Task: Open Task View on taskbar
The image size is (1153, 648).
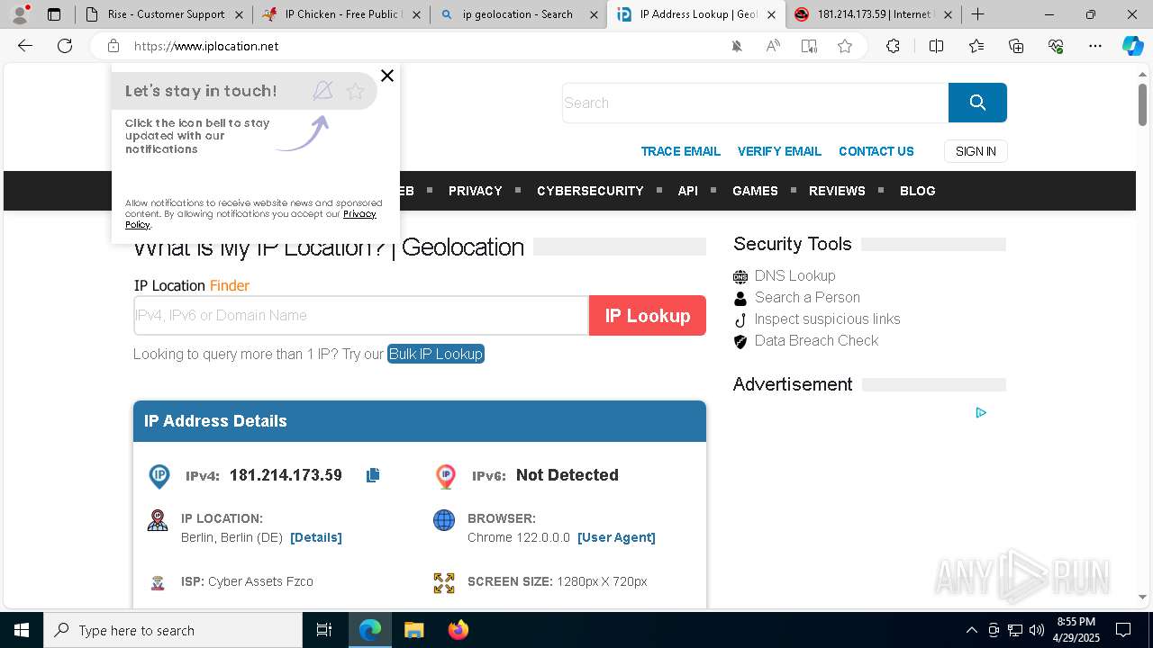Action: (324, 630)
